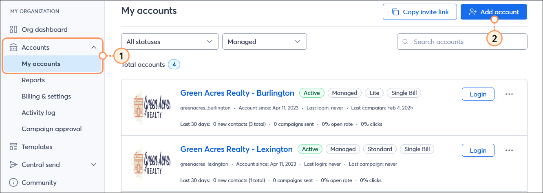The height and width of the screenshot is (193, 543).
Task: Click the Active badge on Lexington row
Action: (310, 149)
